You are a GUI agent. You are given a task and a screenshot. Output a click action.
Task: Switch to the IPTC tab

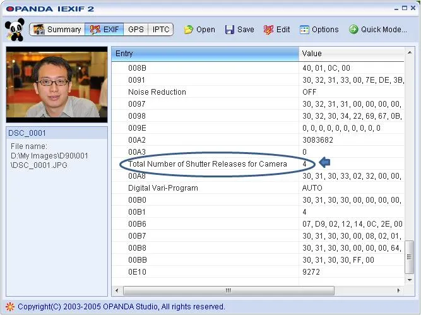(x=160, y=29)
